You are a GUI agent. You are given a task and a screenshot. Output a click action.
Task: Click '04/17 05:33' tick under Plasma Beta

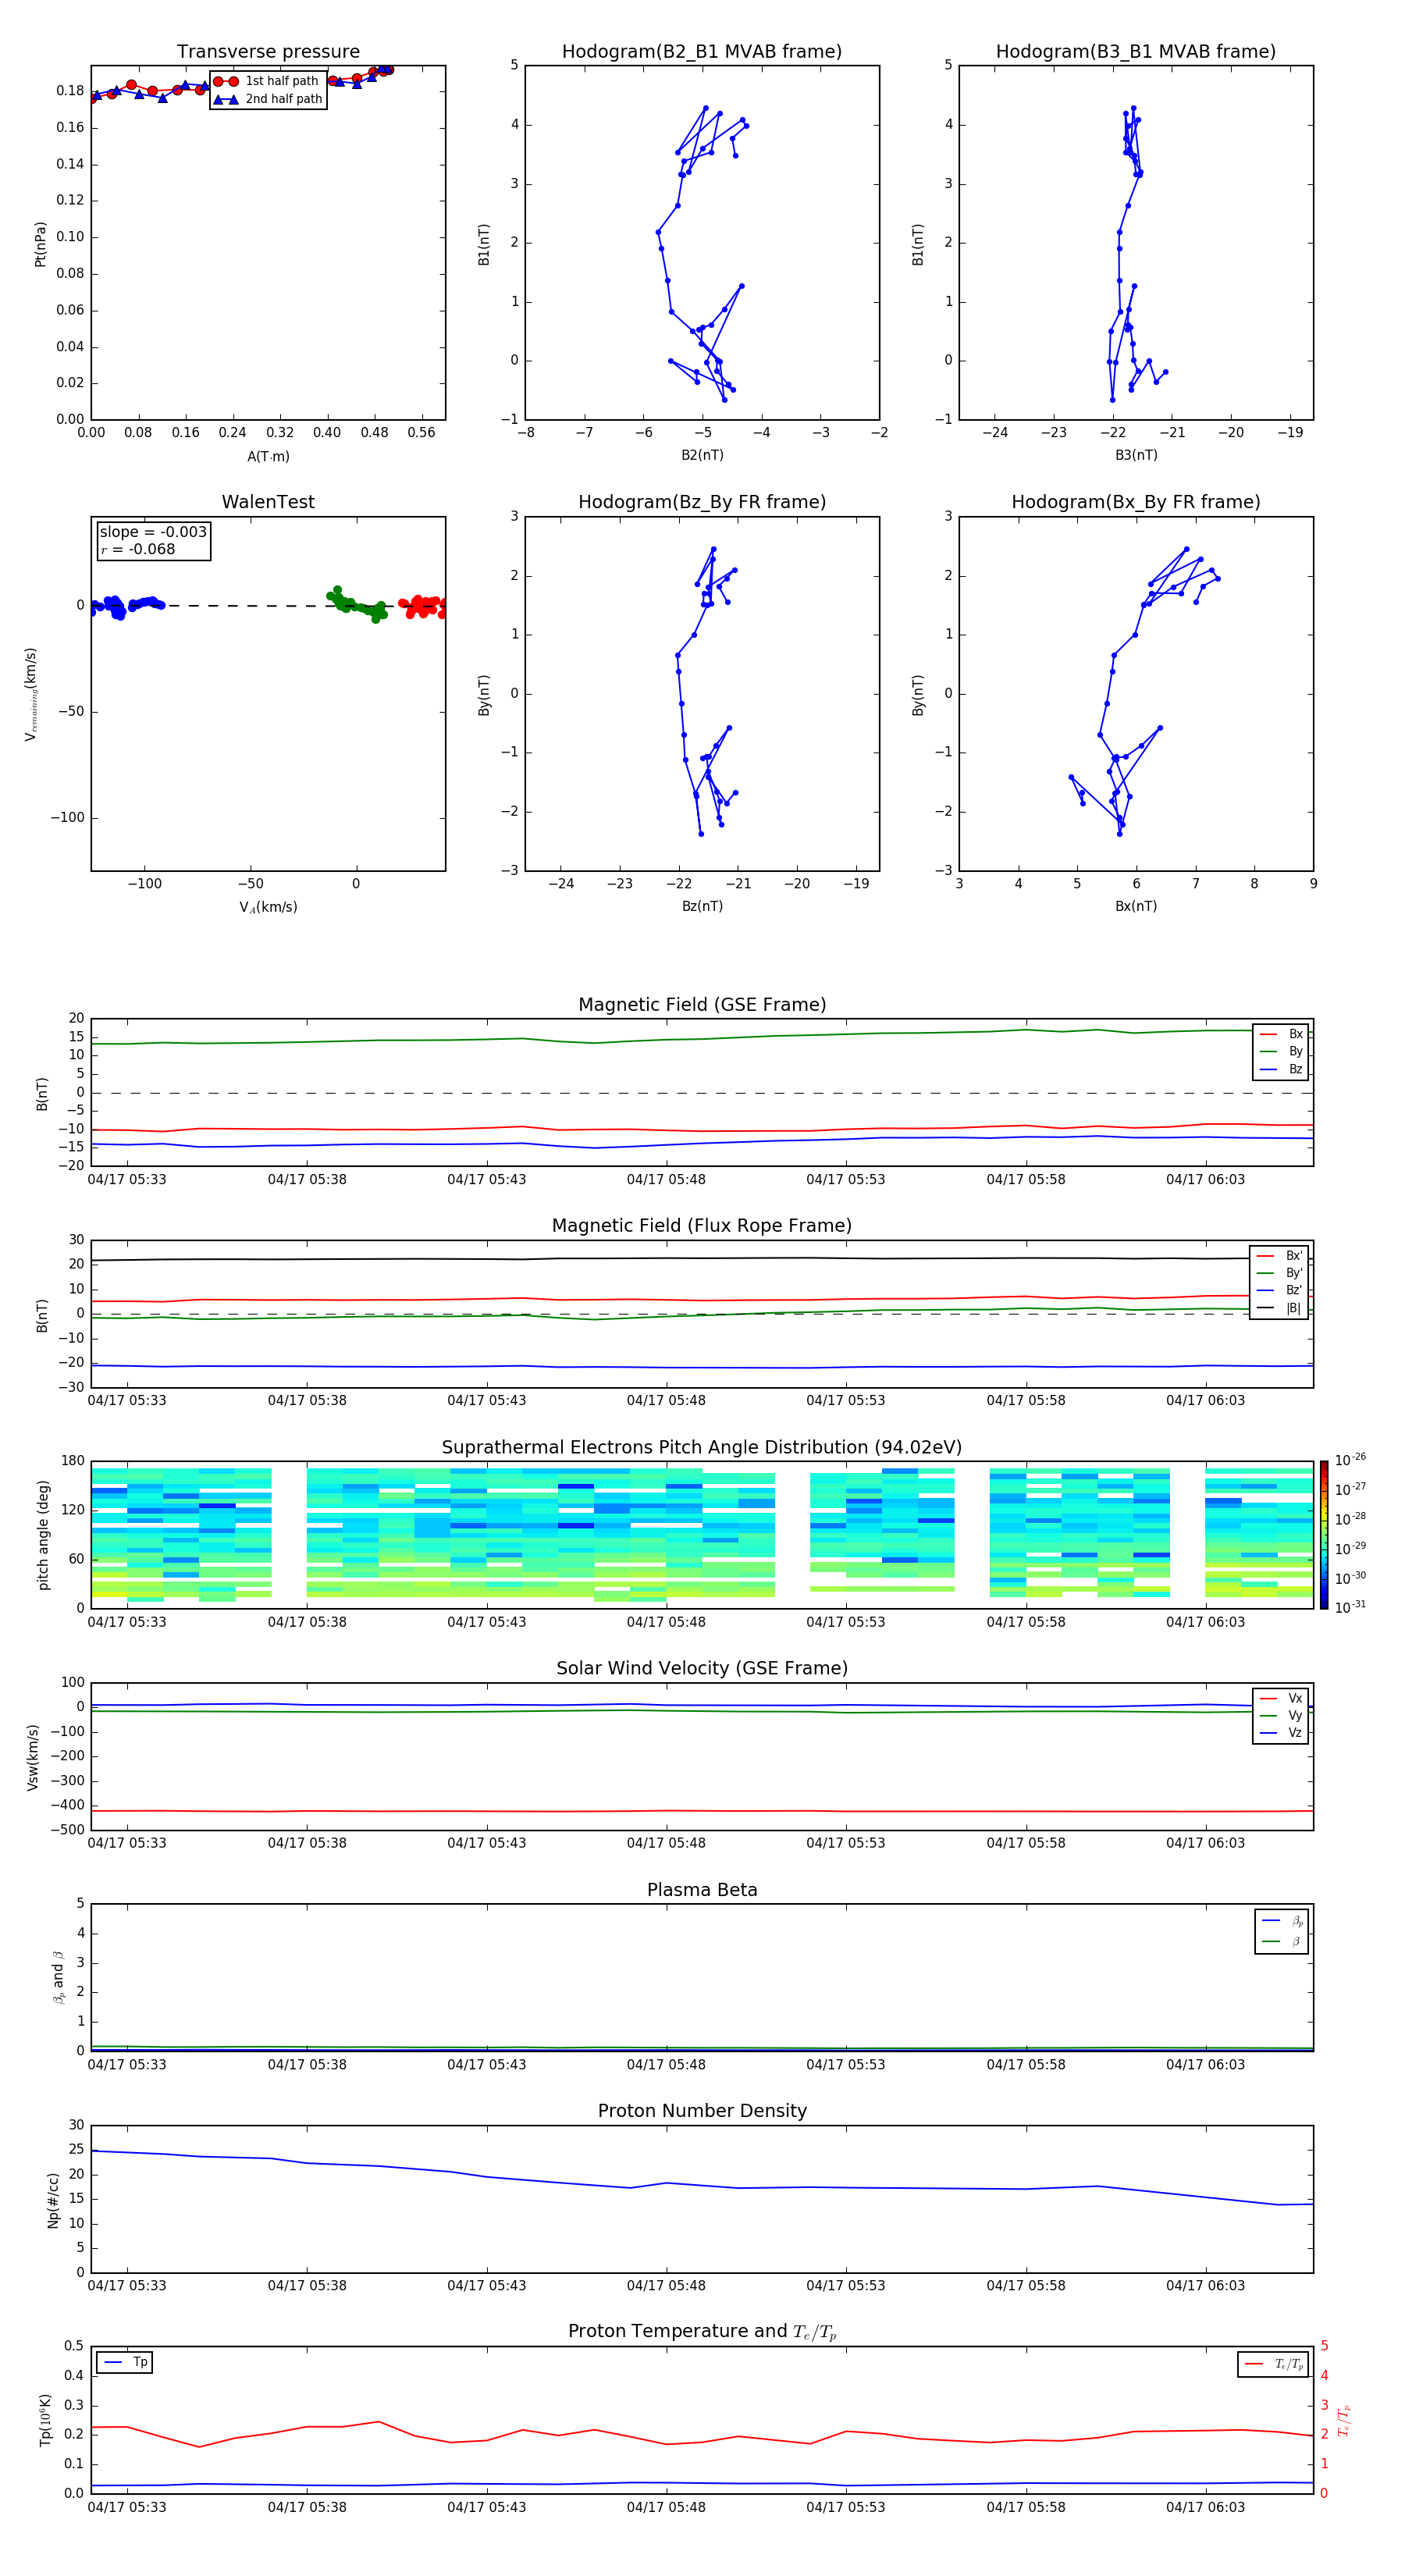tap(127, 2065)
